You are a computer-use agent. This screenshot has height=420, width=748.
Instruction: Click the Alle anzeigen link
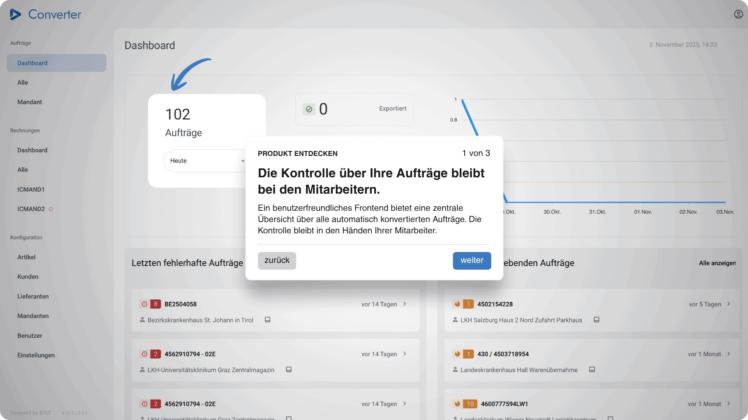[x=717, y=263]
